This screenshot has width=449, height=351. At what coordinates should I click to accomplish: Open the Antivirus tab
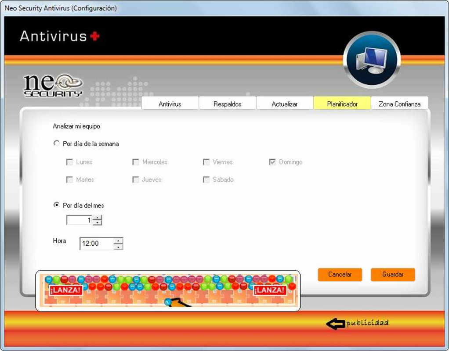point(170,104)
